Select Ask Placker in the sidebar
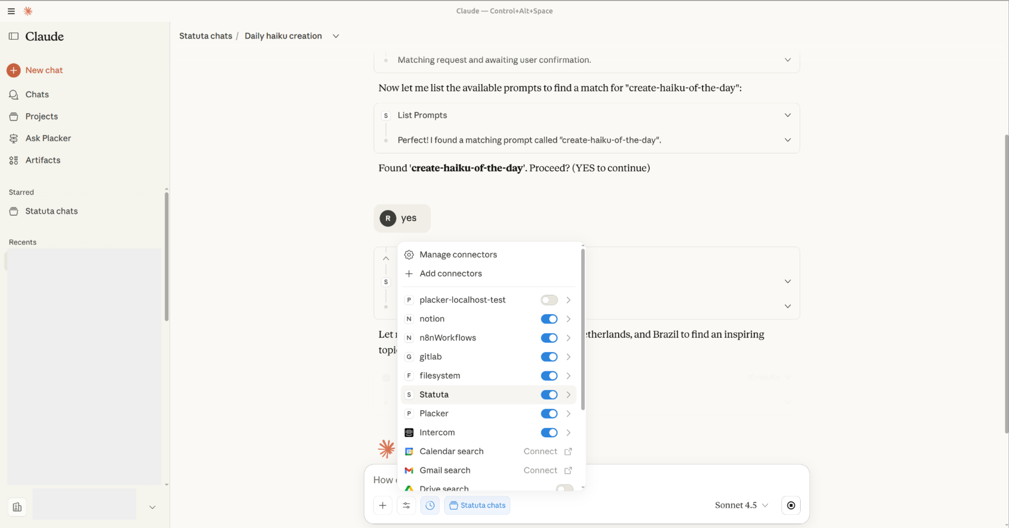This screenshot has height=528, width=1009. tap(48, 138)
